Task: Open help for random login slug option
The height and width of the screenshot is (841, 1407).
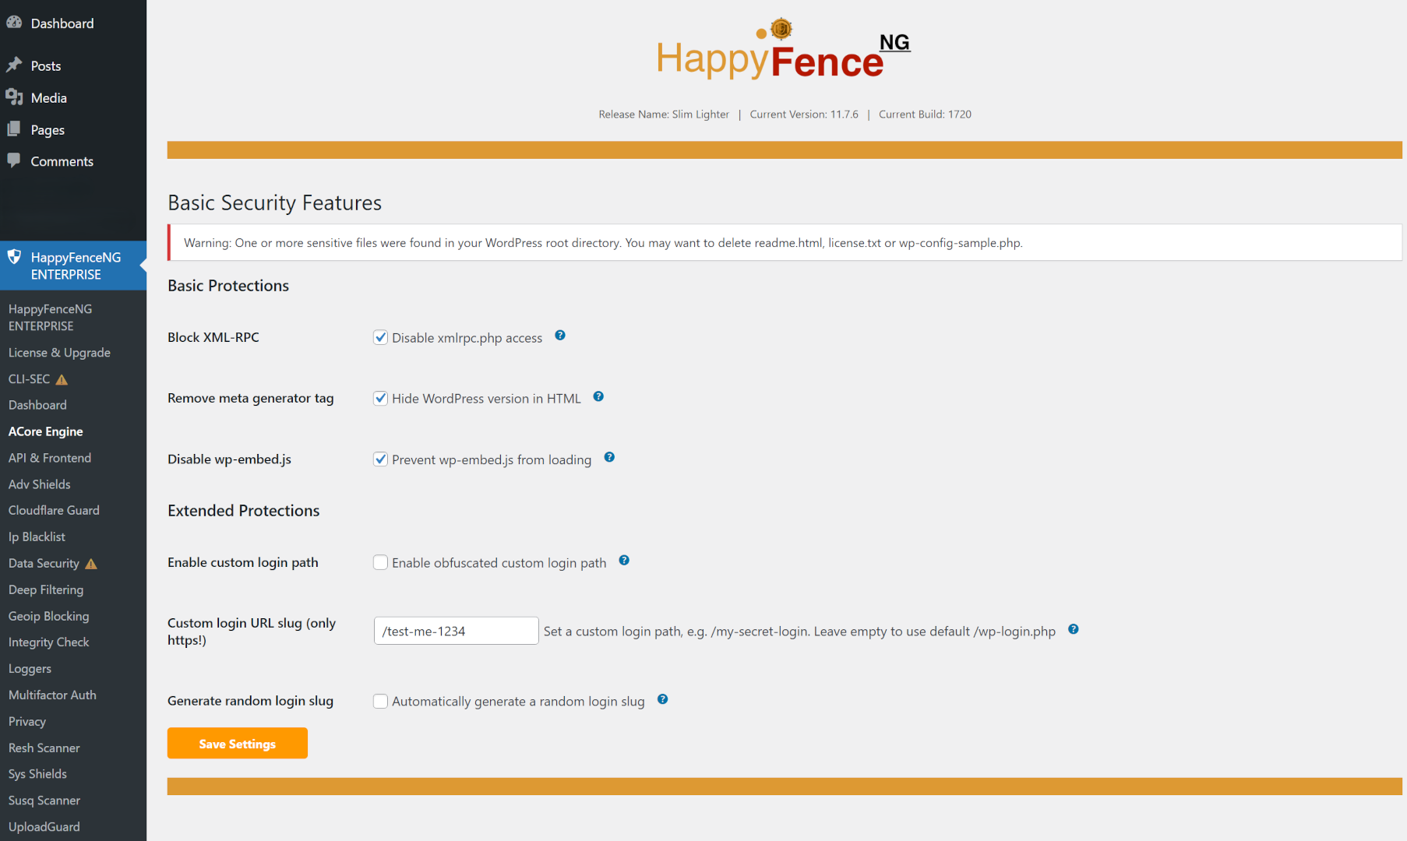Action: (x=663, y=699)
